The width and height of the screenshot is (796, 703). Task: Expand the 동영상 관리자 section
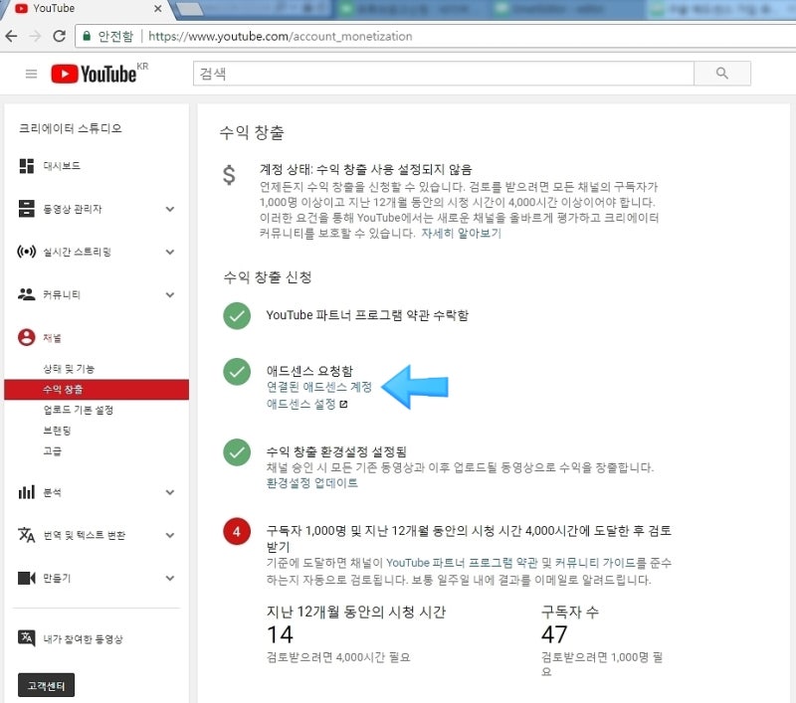point(170,209)
